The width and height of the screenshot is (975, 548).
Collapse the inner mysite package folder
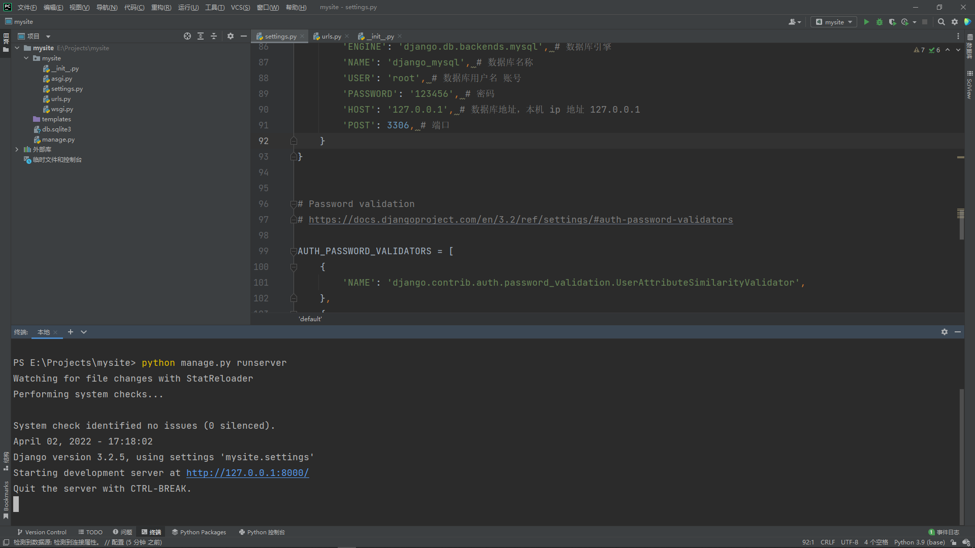pos(26,58)
